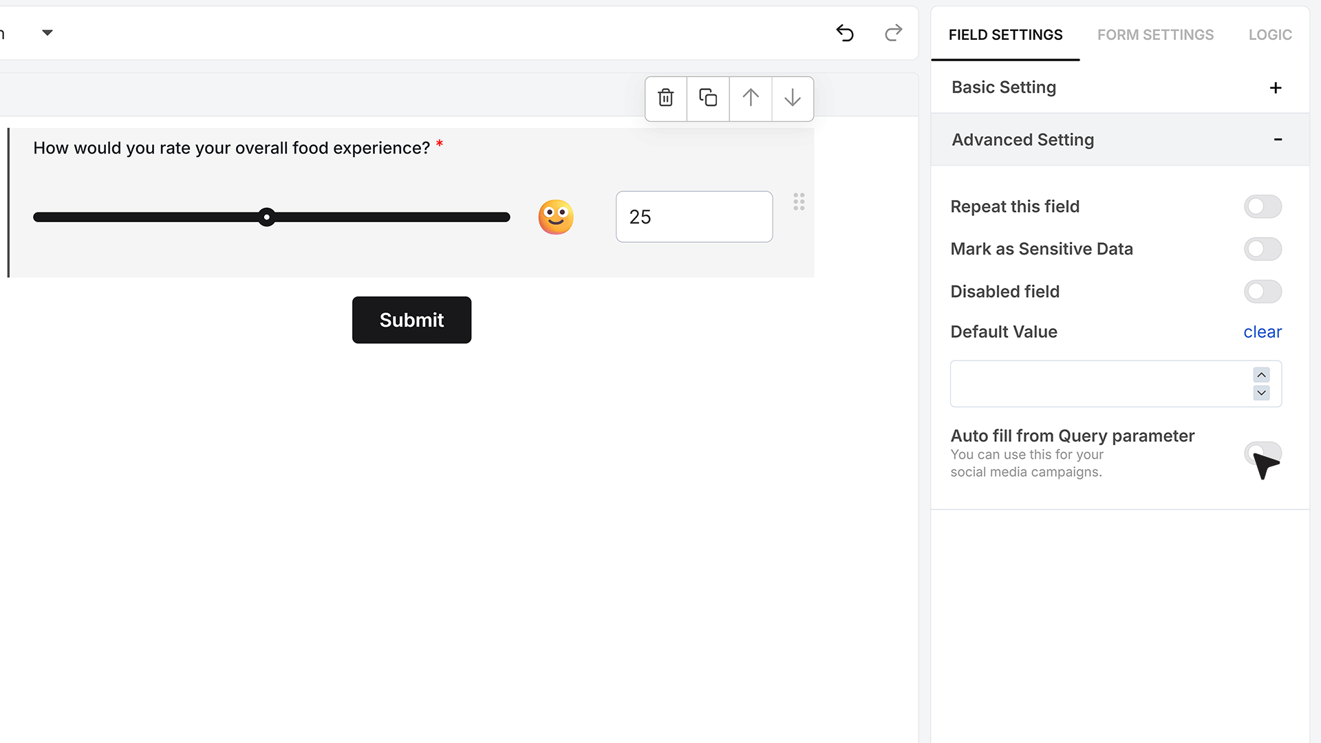This screenshot has height=743, width=1321.
Task: Duplicate the field using copy icon
Action: pyautogui.click(x=708, y=98)
